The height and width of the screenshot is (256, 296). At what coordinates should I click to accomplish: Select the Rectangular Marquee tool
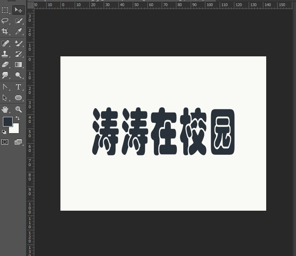coord(5,10)
